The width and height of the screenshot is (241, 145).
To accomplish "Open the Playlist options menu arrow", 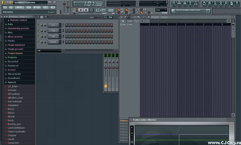I will click(121, 17).
